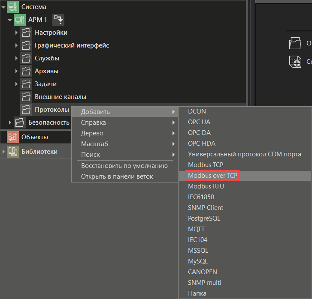Click the Задачи folder icon
Screen dimensions: 312x299
coord(26,84)
